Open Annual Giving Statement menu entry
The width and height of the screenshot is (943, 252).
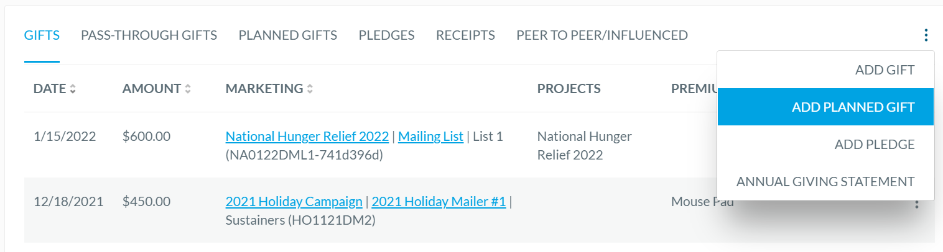click(825, 181)
